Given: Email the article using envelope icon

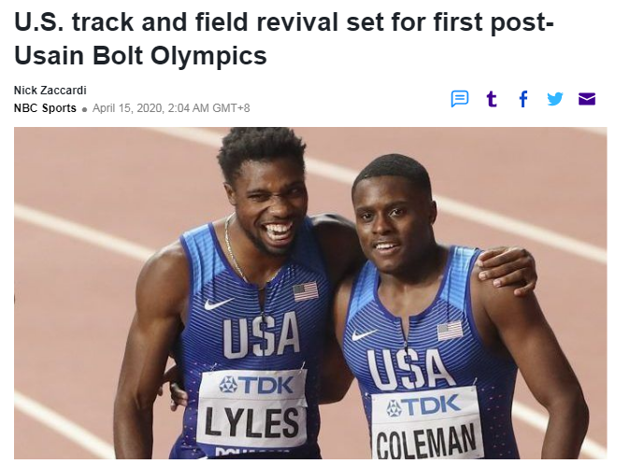Looking at the screenshot, I should click(587, 99).
